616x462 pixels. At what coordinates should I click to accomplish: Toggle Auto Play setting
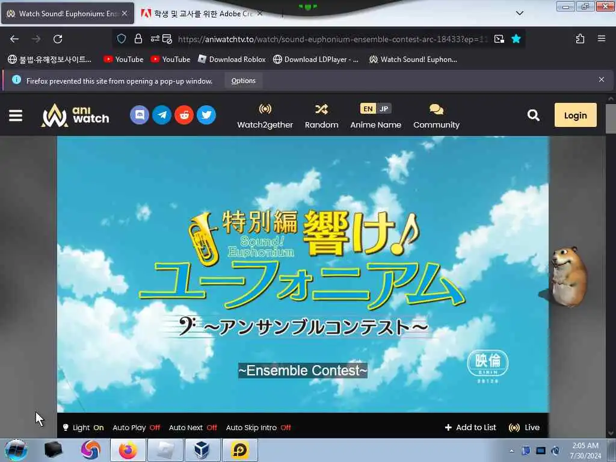(137, 428)
